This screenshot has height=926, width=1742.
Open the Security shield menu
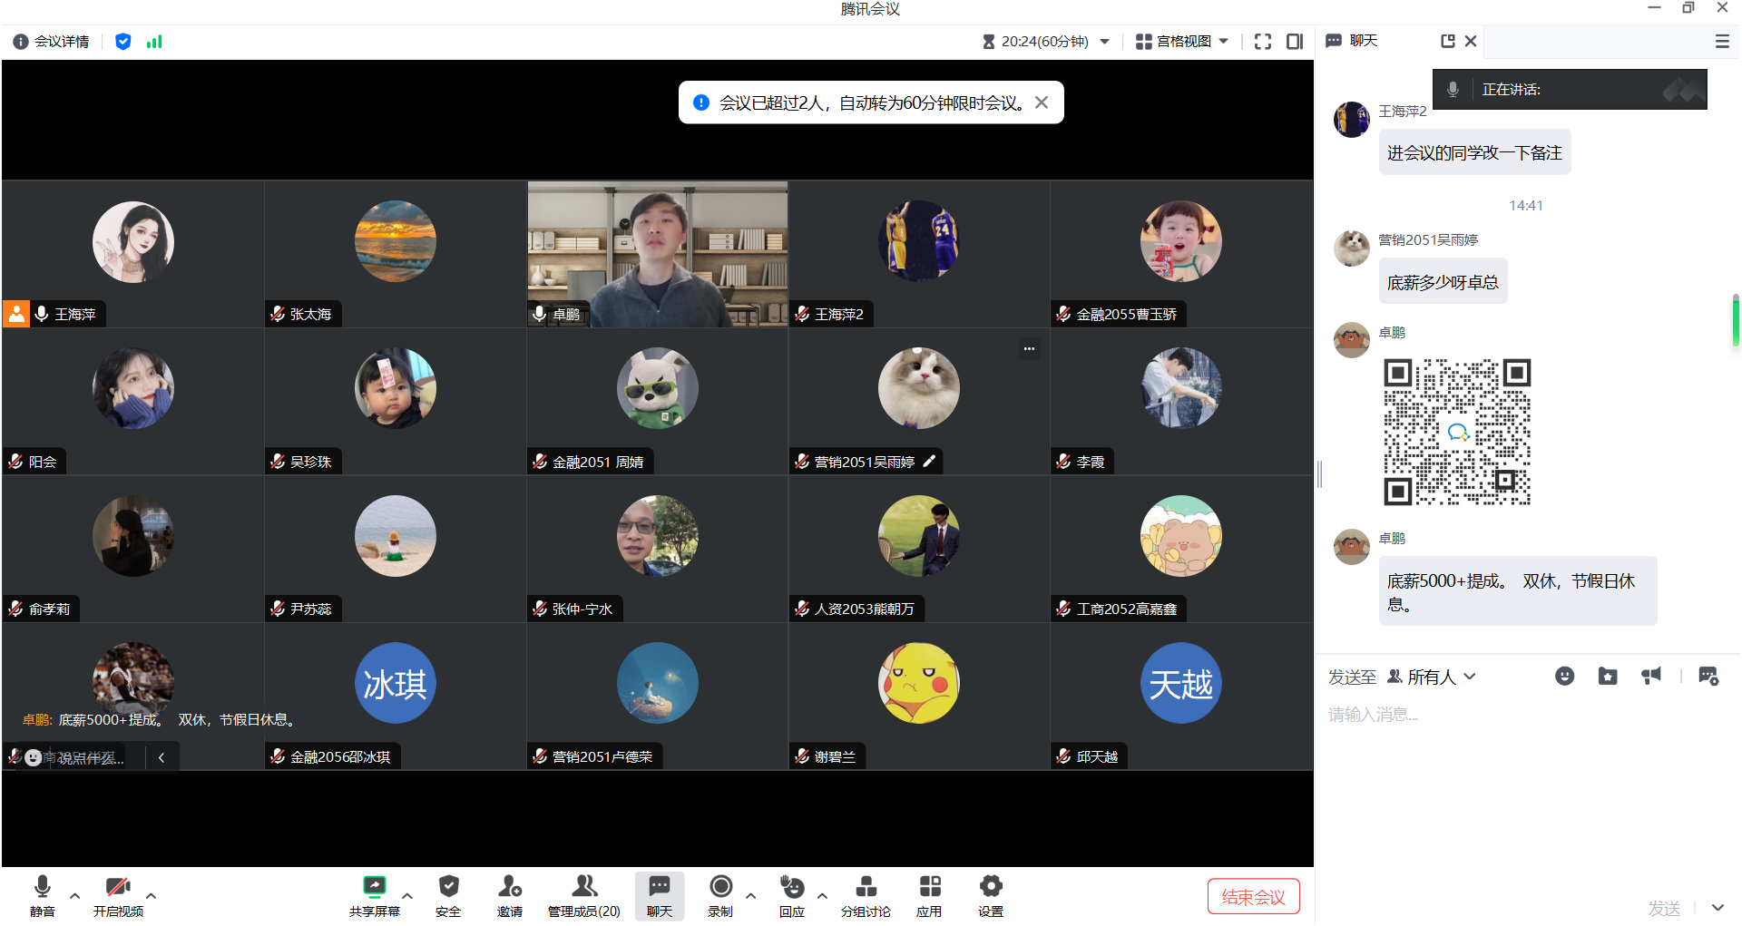tap(448, 893)
